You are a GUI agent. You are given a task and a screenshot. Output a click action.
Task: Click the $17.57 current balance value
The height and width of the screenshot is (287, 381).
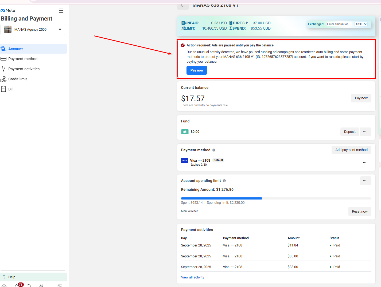tap(193, 98)
